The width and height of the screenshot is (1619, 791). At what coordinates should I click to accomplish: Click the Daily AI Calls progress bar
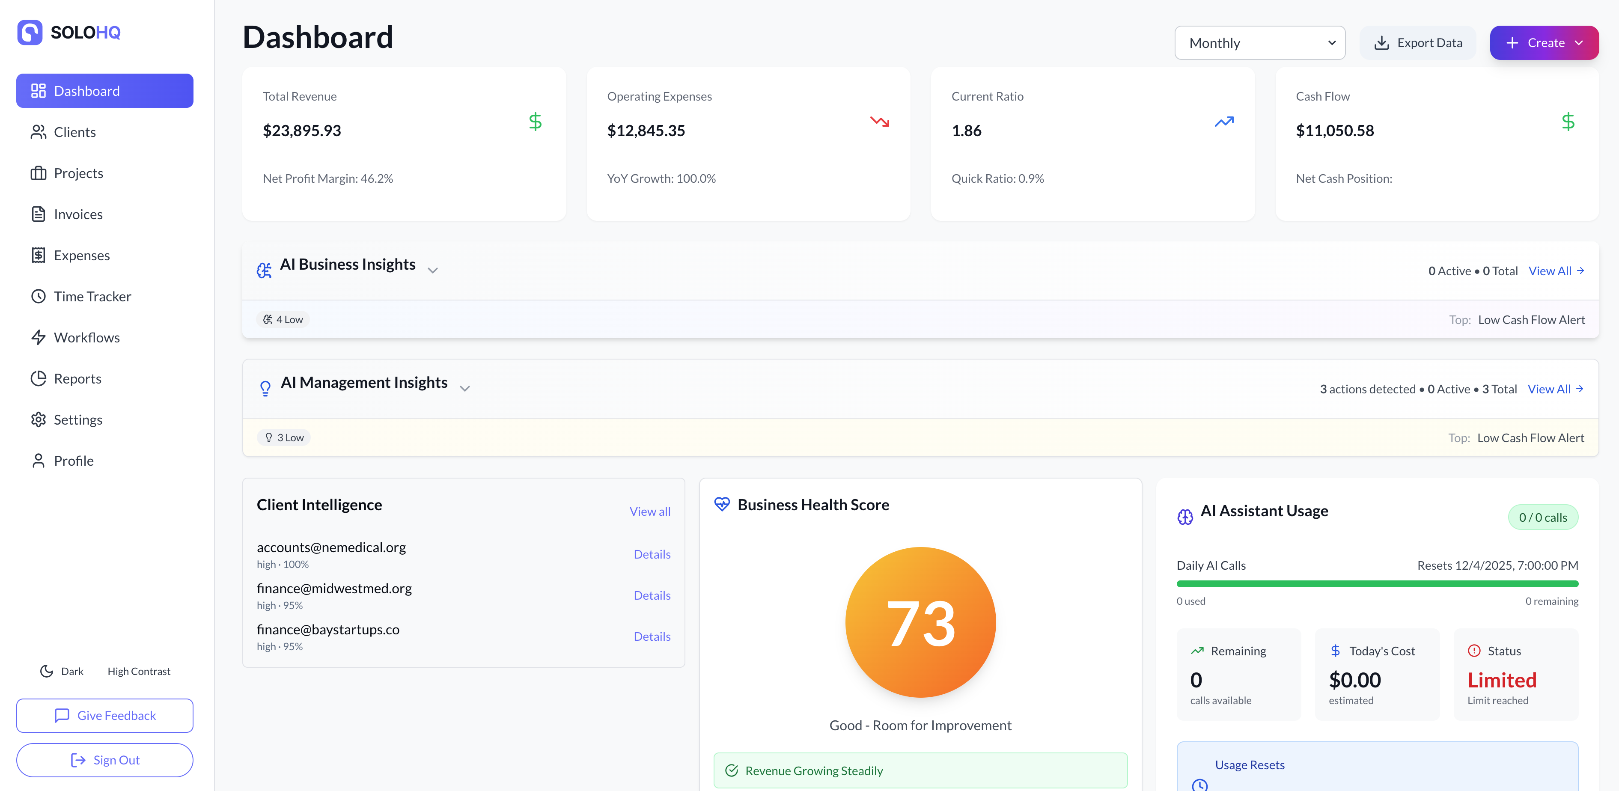point(1377,584)
